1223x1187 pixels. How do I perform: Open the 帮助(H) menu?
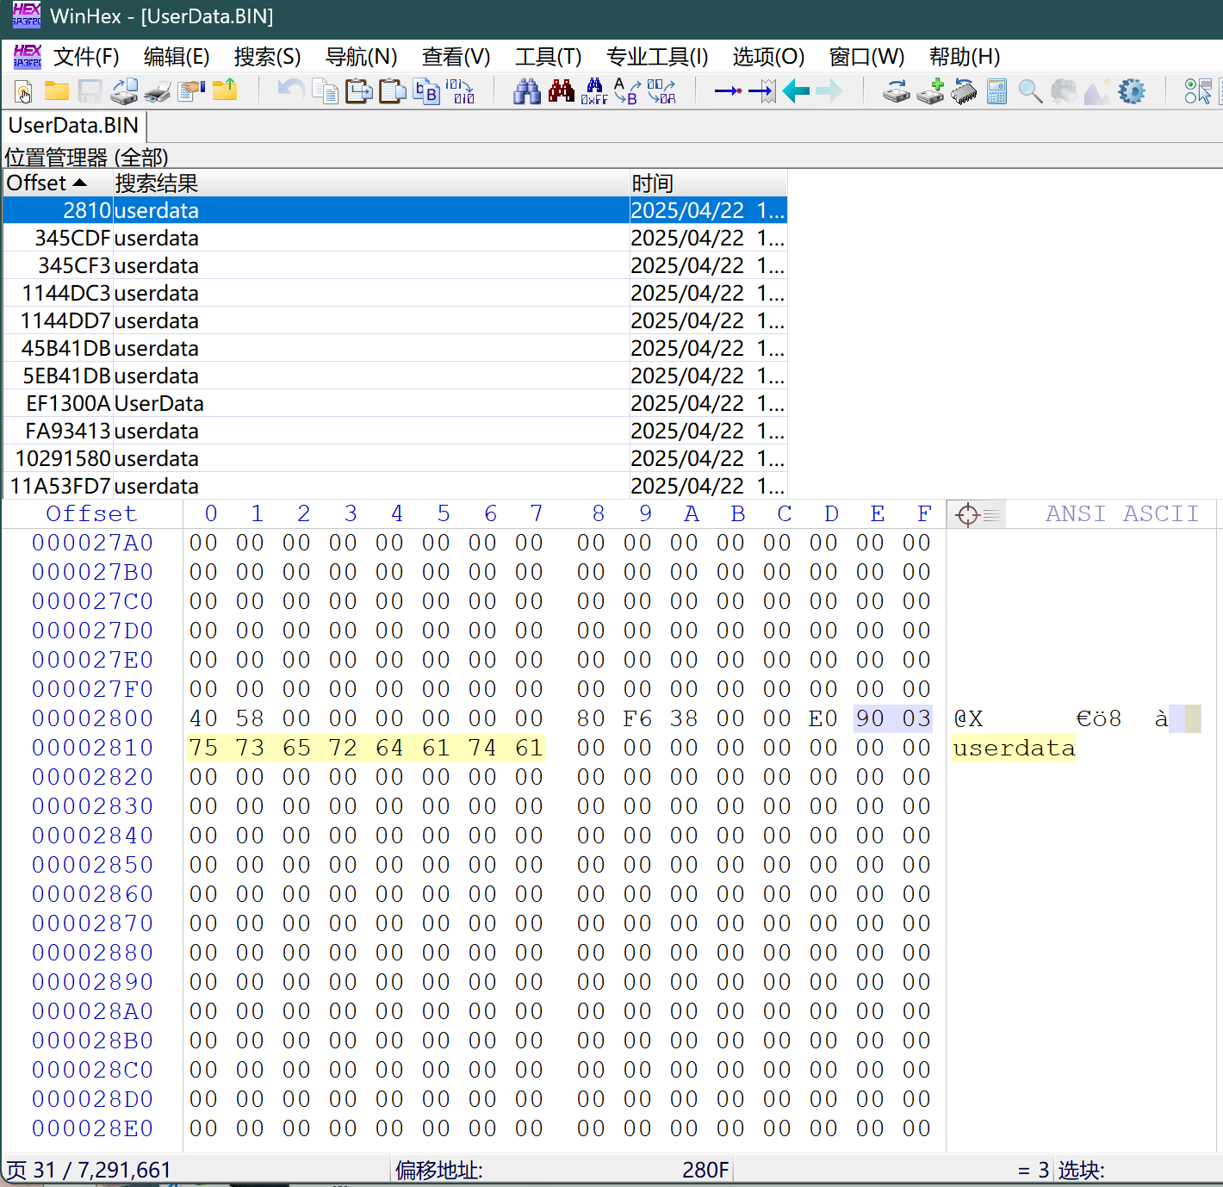click(x=965, y=57)
